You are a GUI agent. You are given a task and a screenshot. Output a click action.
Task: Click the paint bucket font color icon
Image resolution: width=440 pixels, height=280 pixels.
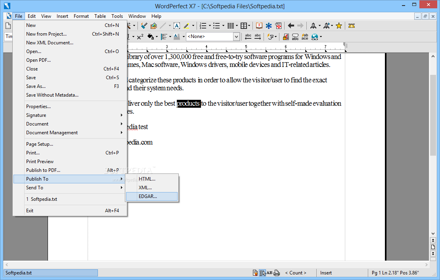pyautogui.click(x=151, y=37)
